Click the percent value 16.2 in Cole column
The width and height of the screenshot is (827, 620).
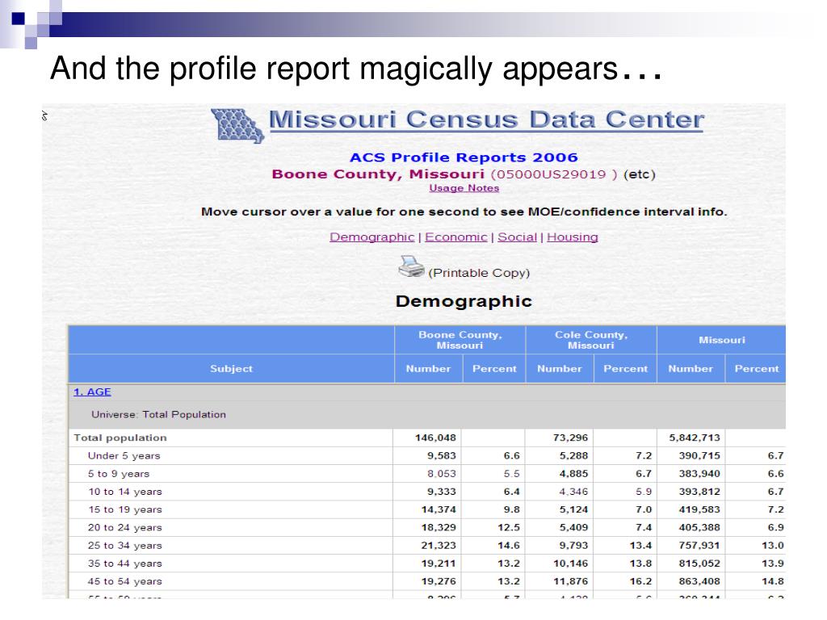[640, 581]
